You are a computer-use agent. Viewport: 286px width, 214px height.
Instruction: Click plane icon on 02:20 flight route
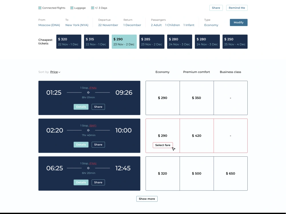pyautogui.click(x=88, y=130)
